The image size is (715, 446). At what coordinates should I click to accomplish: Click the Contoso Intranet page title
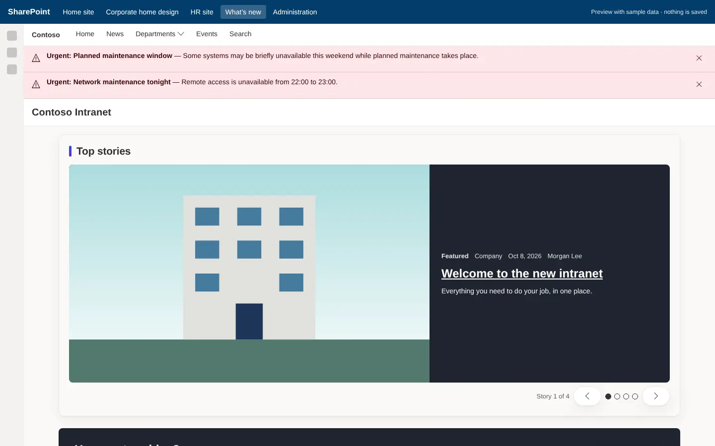(x=71, y=112)
